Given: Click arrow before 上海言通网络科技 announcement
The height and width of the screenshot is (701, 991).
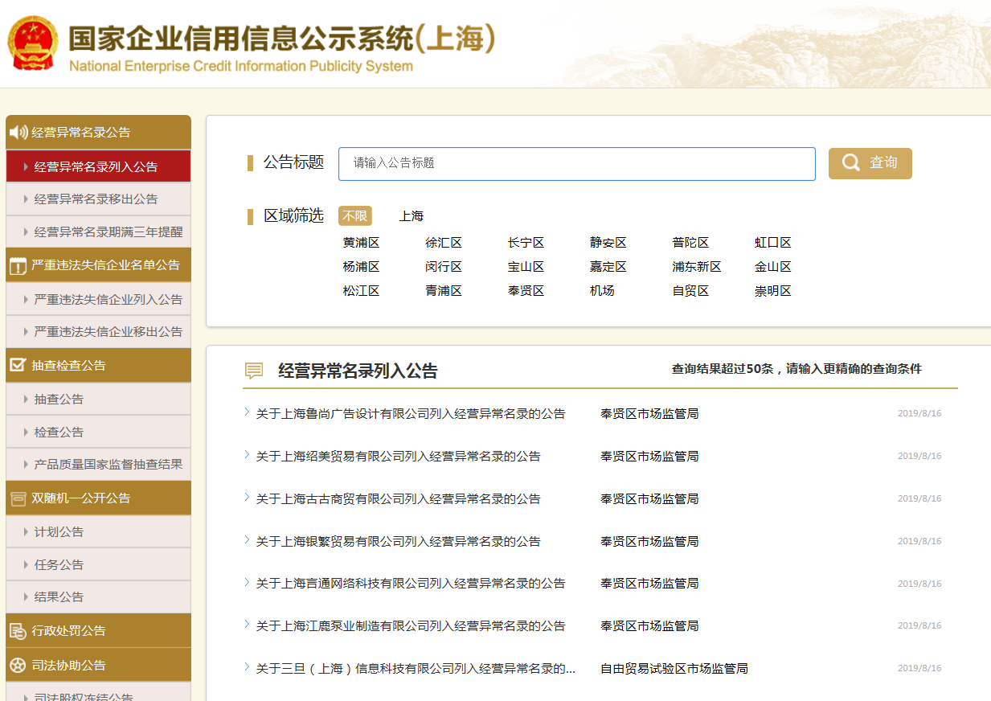Looking at the screenshot, I should click(247, 582).
